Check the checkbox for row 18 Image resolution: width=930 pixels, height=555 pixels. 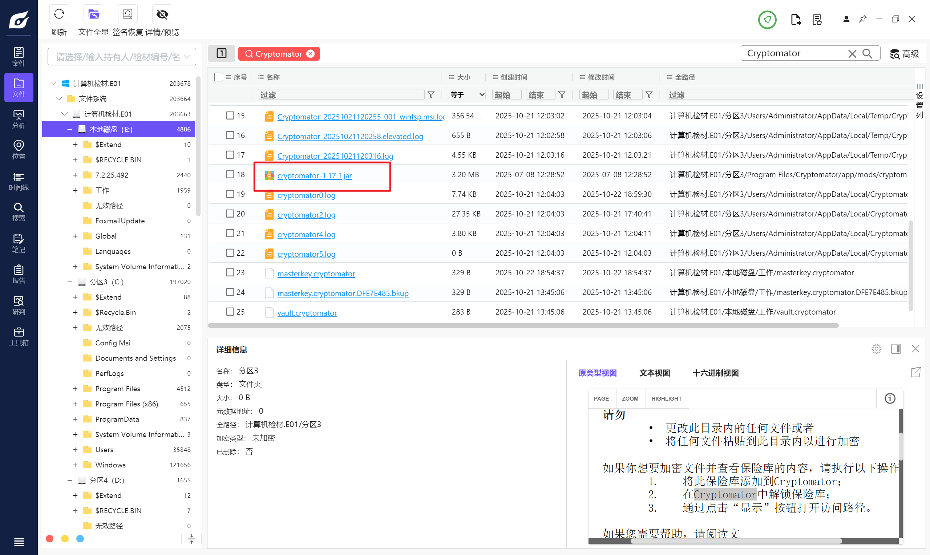[x=230, y=174]
